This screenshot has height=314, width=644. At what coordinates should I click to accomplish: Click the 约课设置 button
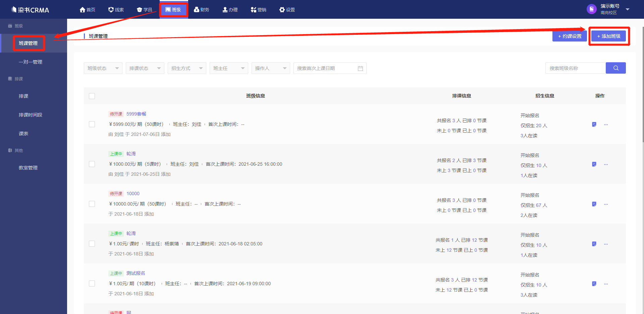(x=570, y=36)
